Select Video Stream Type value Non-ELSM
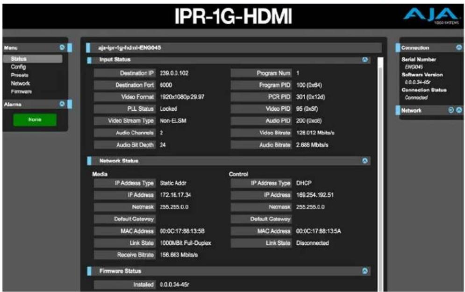 pyautogui.click(x=173, y=121)
